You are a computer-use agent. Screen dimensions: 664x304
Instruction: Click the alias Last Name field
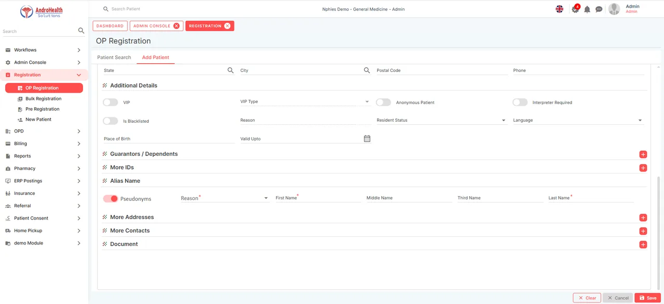tap(591, 198)
